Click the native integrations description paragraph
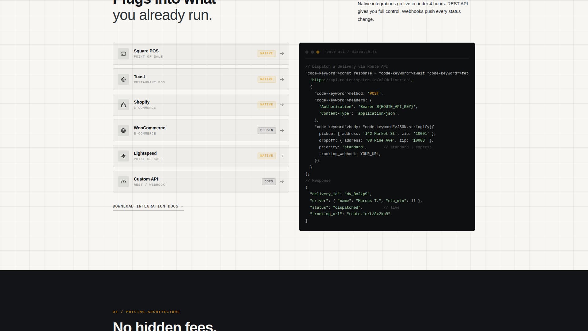588x331 pixels. point(413,11)
